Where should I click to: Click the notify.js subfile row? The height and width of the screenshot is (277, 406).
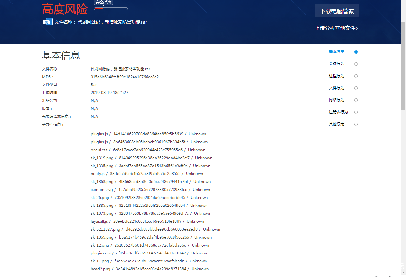(147, 174)
